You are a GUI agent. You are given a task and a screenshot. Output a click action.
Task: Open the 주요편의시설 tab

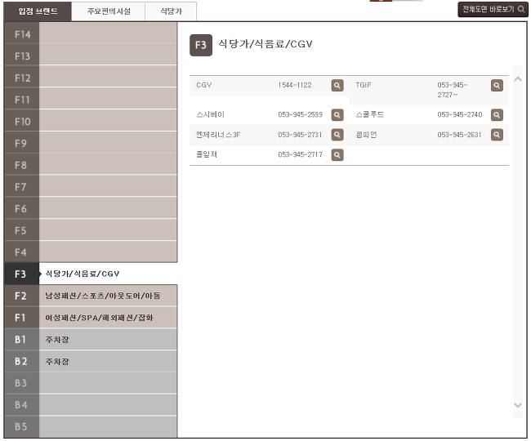109,11
